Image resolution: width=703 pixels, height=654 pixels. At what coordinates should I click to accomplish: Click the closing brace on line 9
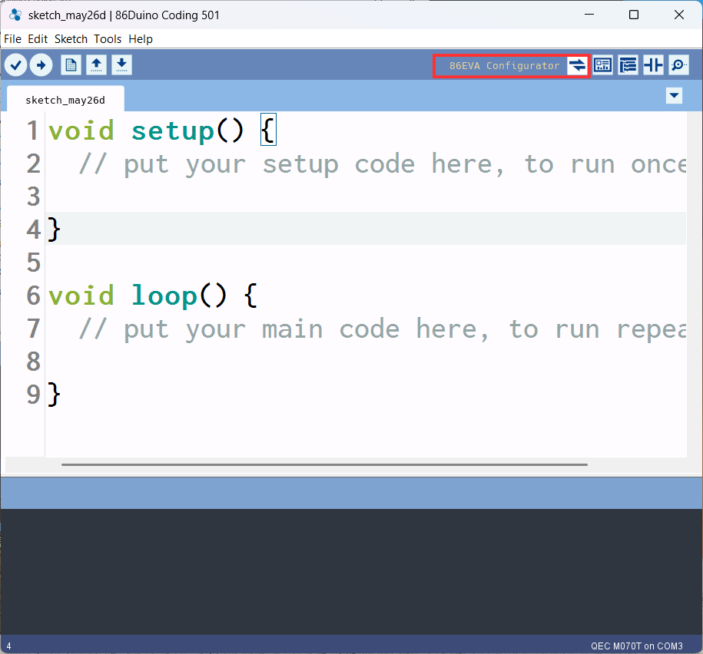click(x=54, y=395)
